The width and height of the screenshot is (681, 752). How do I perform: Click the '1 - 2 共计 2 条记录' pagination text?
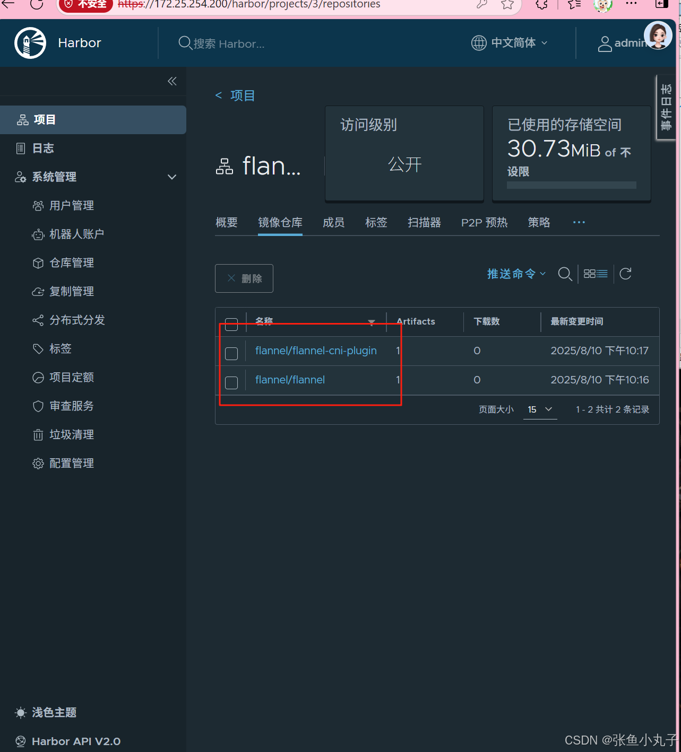tap(613, 409)
